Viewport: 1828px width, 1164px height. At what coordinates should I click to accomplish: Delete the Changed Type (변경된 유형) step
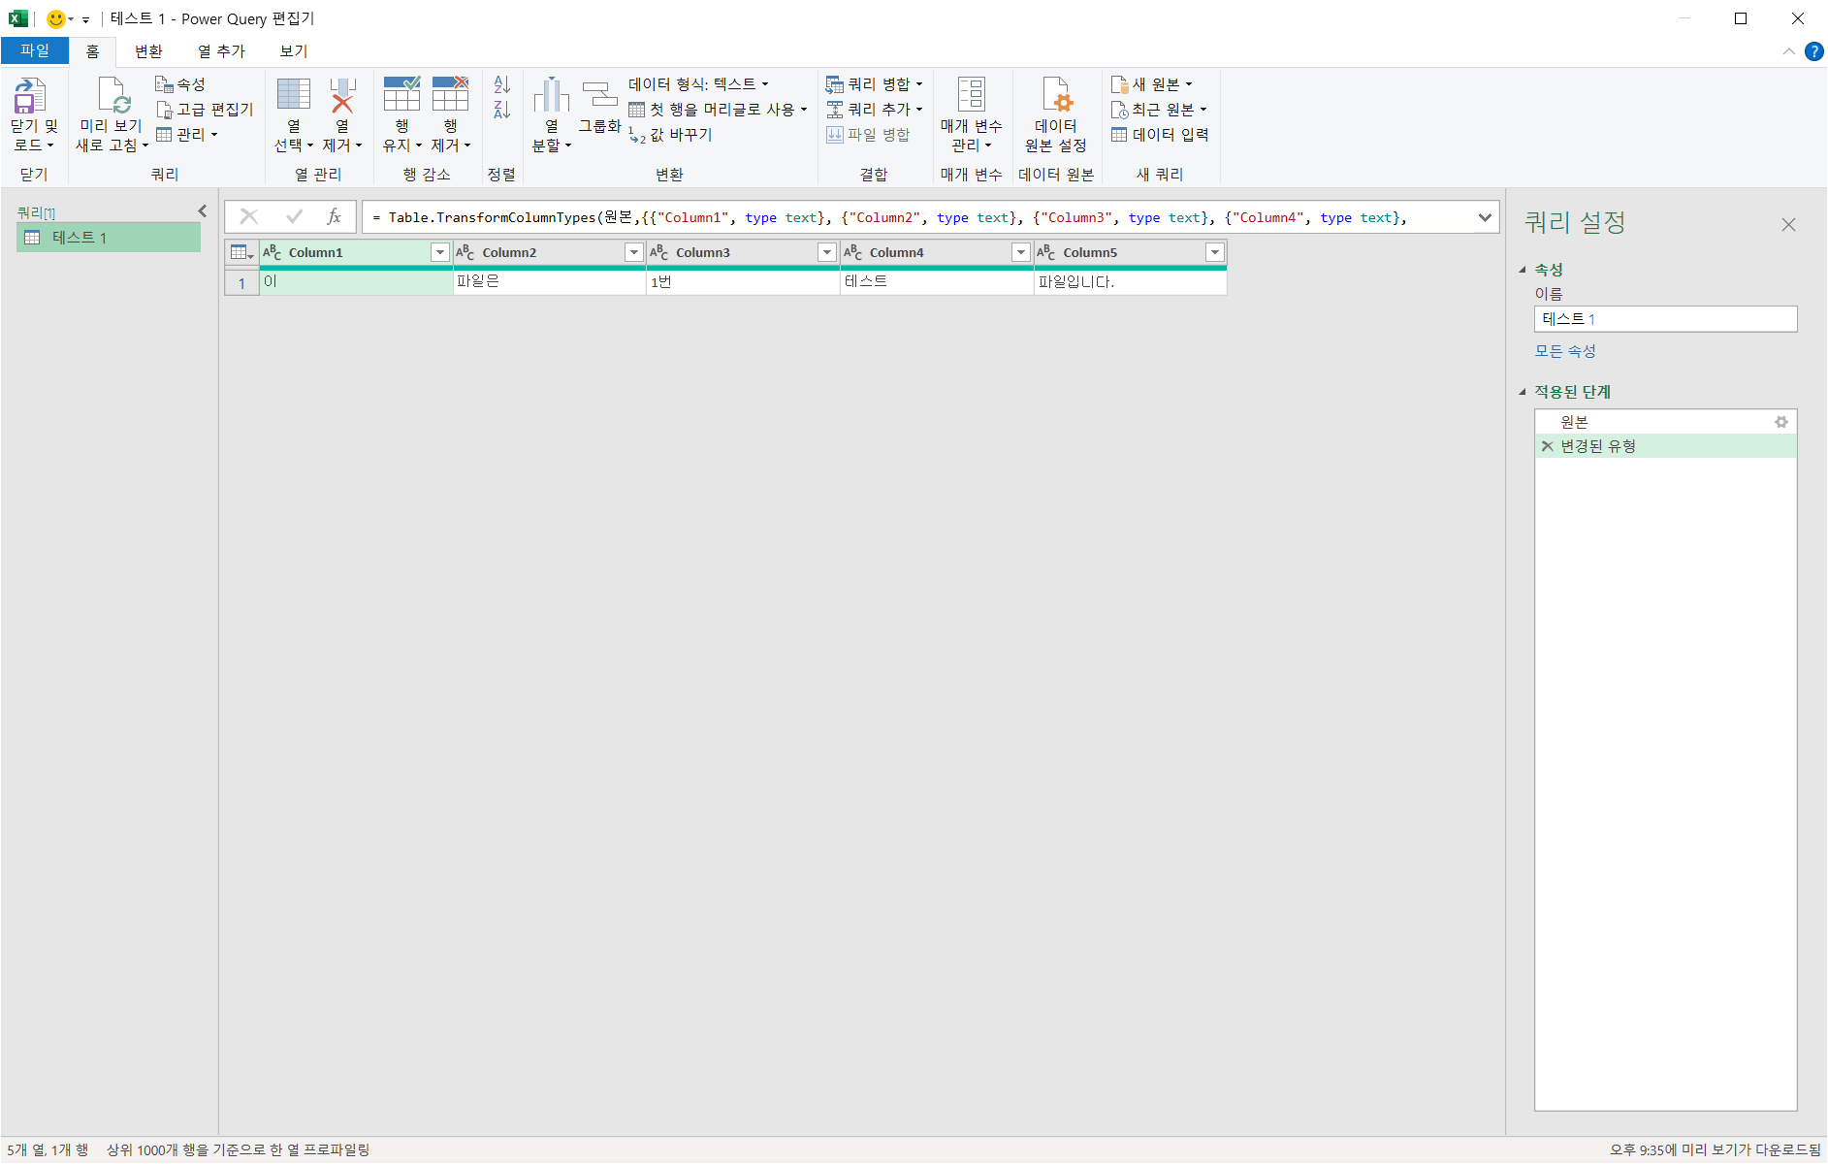(x=1547, y=446)
